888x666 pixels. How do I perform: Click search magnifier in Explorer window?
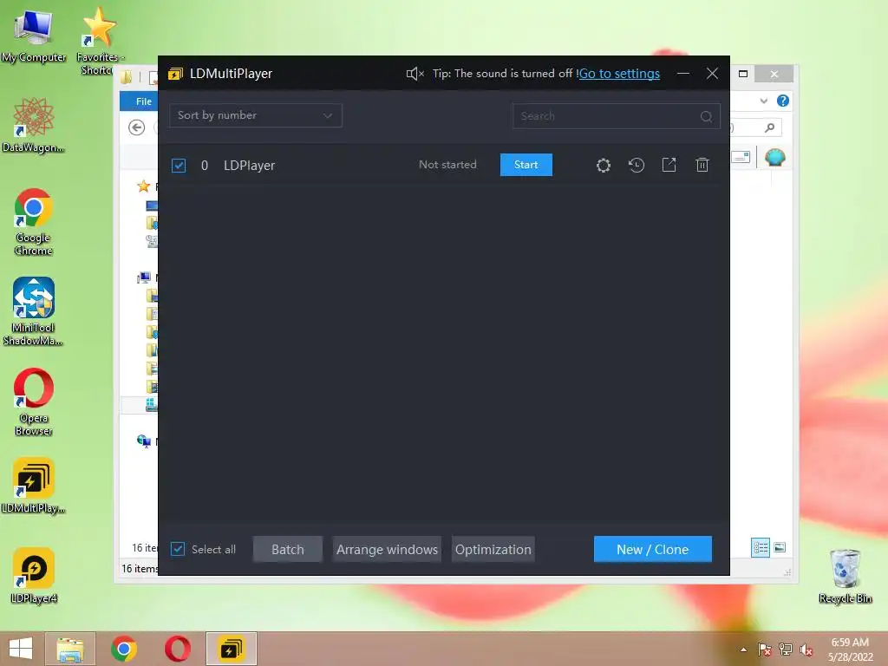(770, 127)
